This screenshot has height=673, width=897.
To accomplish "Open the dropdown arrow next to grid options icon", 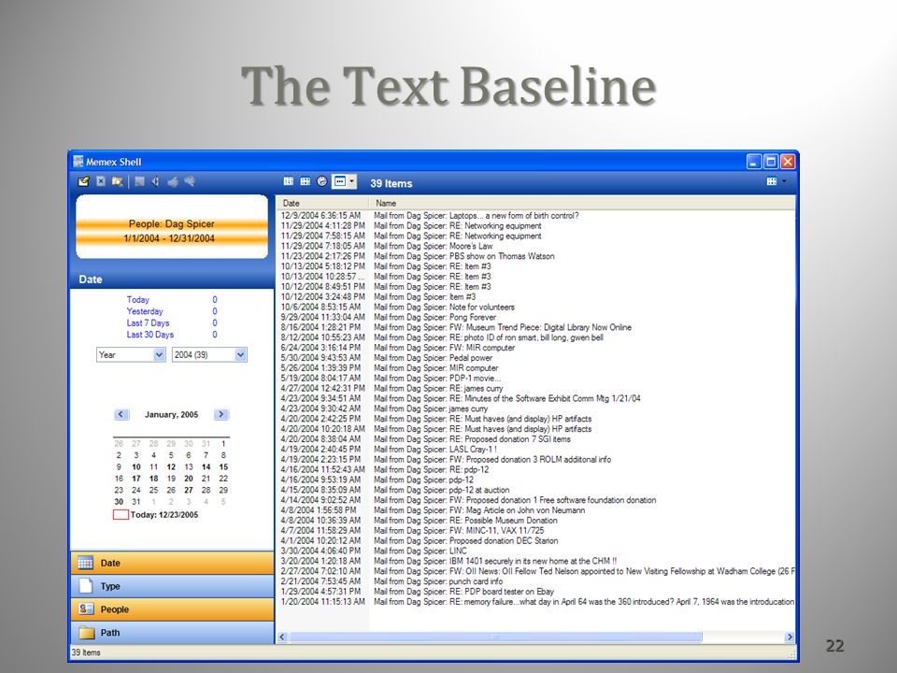I will [784, 181].
